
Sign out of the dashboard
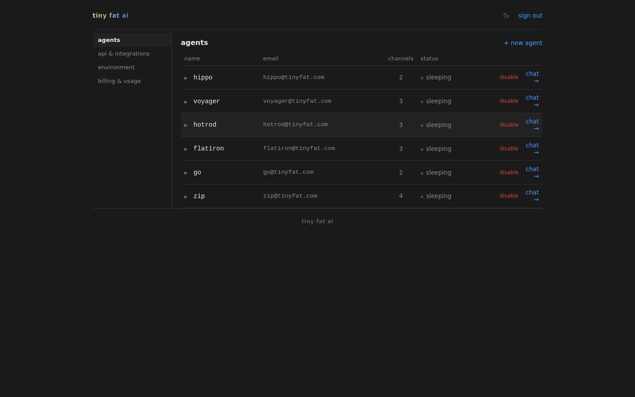530,15
